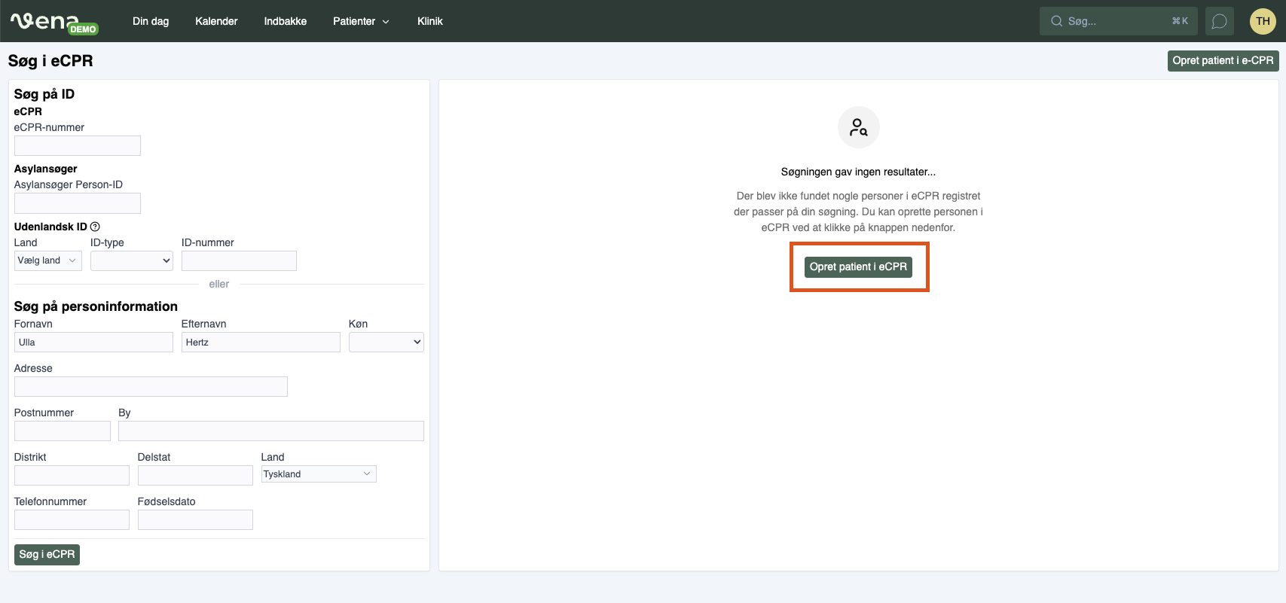Click the help icon beside Udenlandsk ID
1286x603 pixels.
coord(95,227)
